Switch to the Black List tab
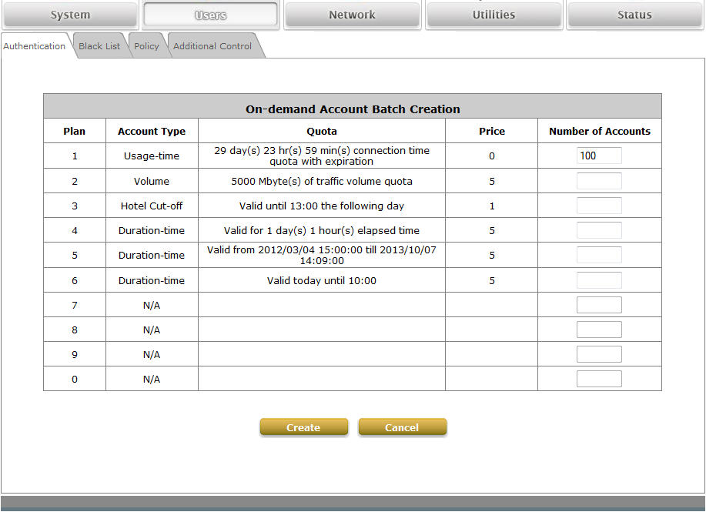Screen dimensions: 706x512 tap(99, 46)
